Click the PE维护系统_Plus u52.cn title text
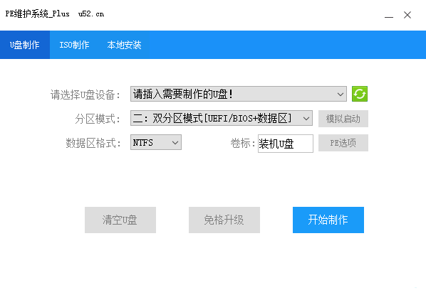The image size is (426, 290). point(55,14)
